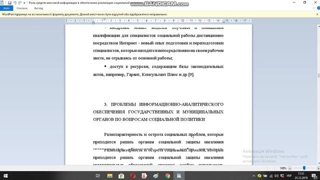Switch the УКР input language indicator

pos(289,175)
